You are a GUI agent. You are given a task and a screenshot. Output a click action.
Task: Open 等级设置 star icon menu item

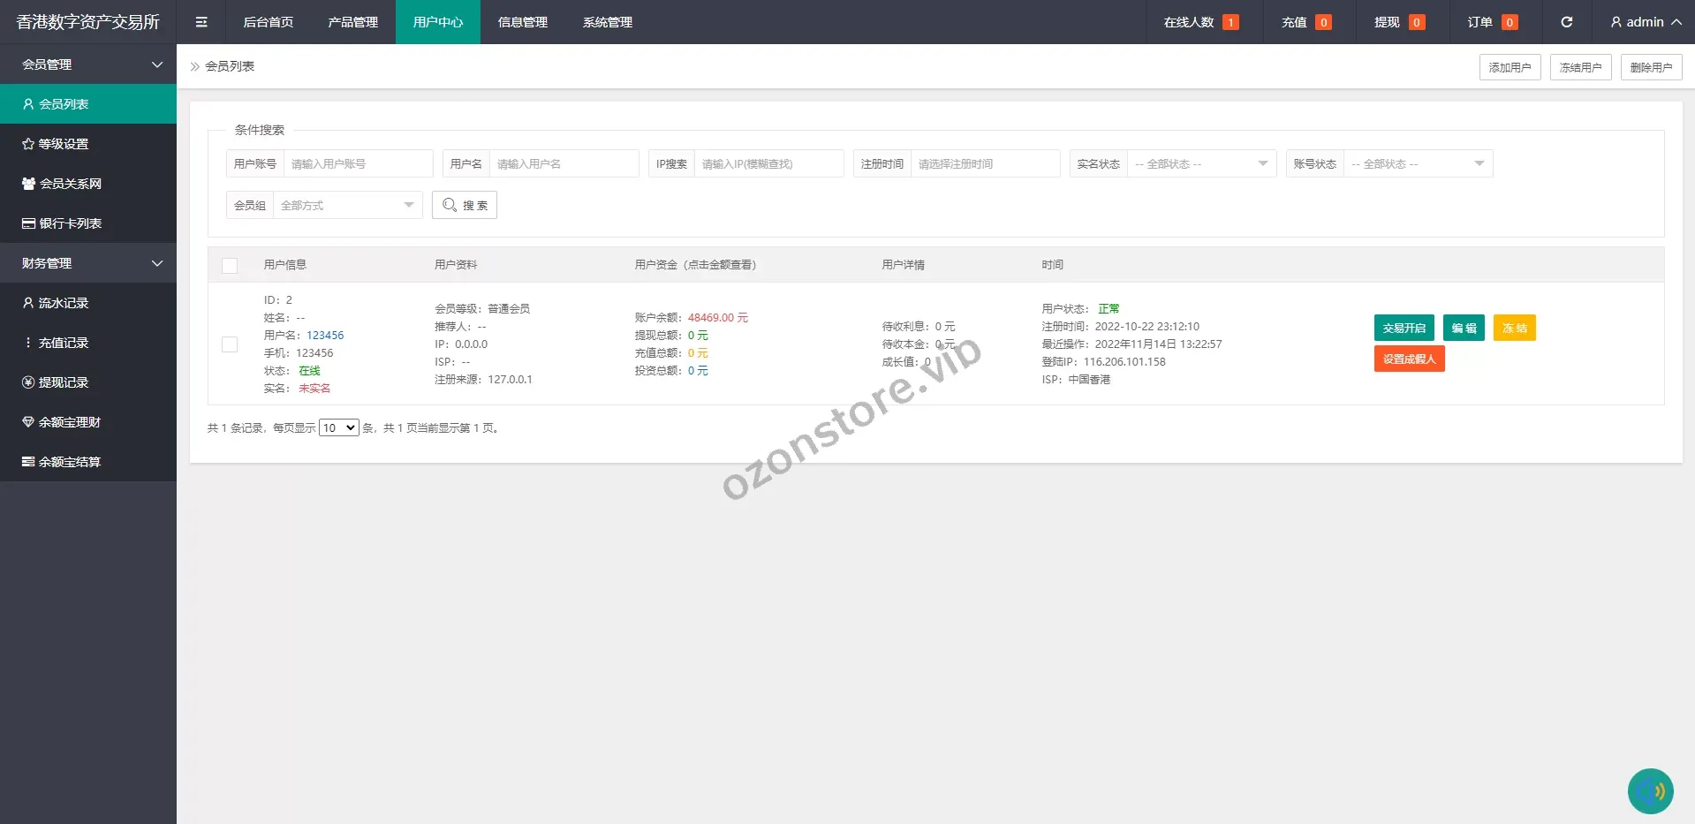point(63,144)
